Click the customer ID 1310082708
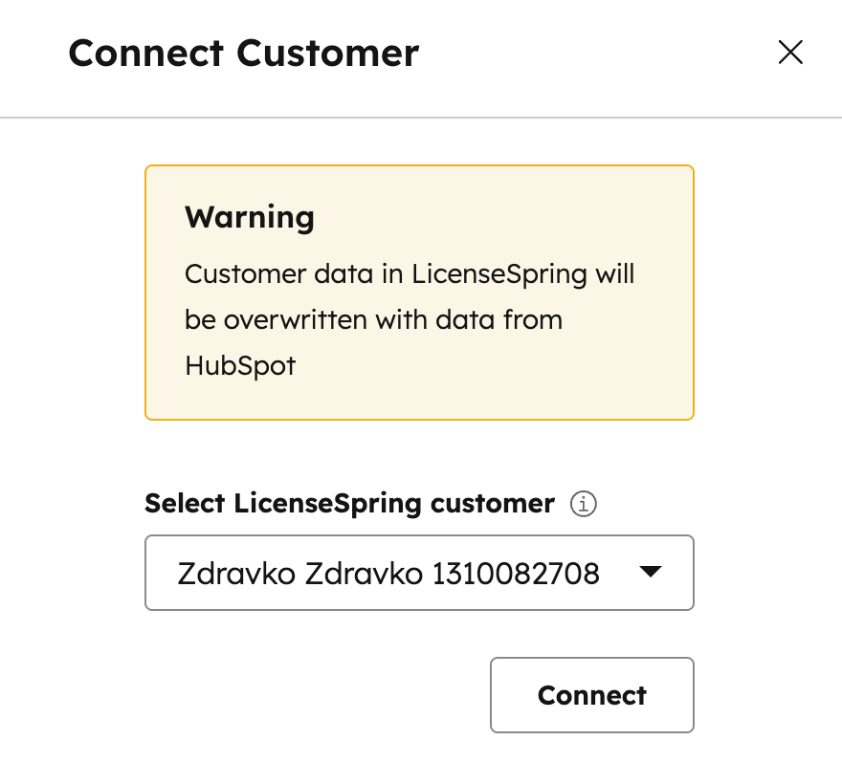Image resolution: width=842 pixels, height=784 pixels. pos(516,574)
